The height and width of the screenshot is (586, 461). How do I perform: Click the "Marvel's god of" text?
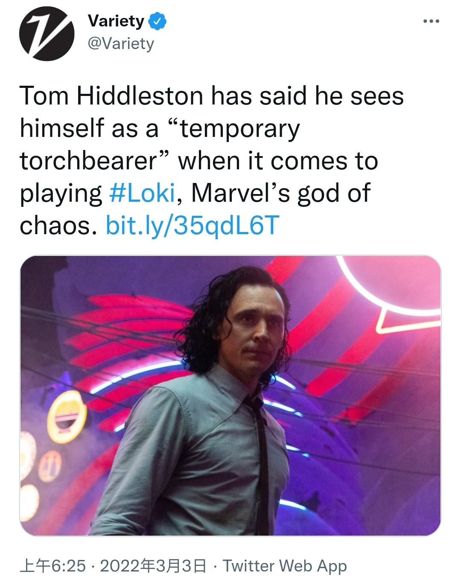click(x=280, y=193)
